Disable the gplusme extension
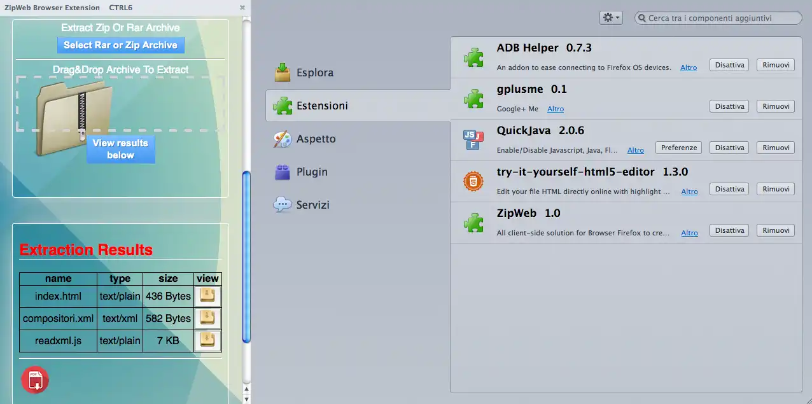 (x=729, y=106)
